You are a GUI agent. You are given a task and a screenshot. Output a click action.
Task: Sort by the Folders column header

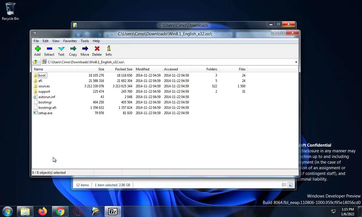(x=205, y=69)
